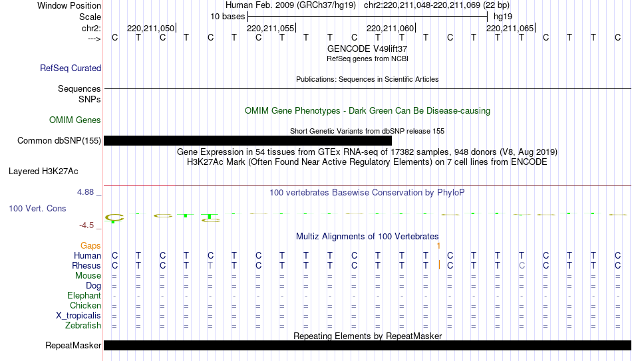Click the 4.88 PhyloP maximum value
The width and height of the screenshot is (632, 361).
point(85,192)
